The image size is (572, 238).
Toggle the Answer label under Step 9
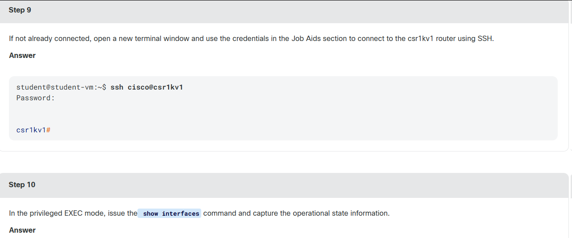[x=22, y=55]
